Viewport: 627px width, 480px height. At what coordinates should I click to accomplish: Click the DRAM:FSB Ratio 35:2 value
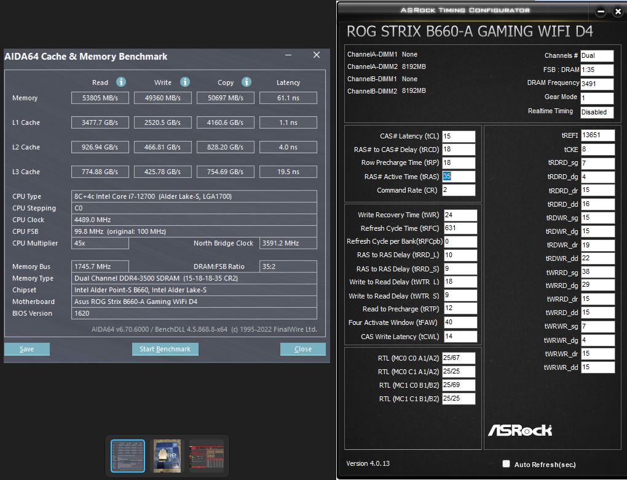point(288,266)
